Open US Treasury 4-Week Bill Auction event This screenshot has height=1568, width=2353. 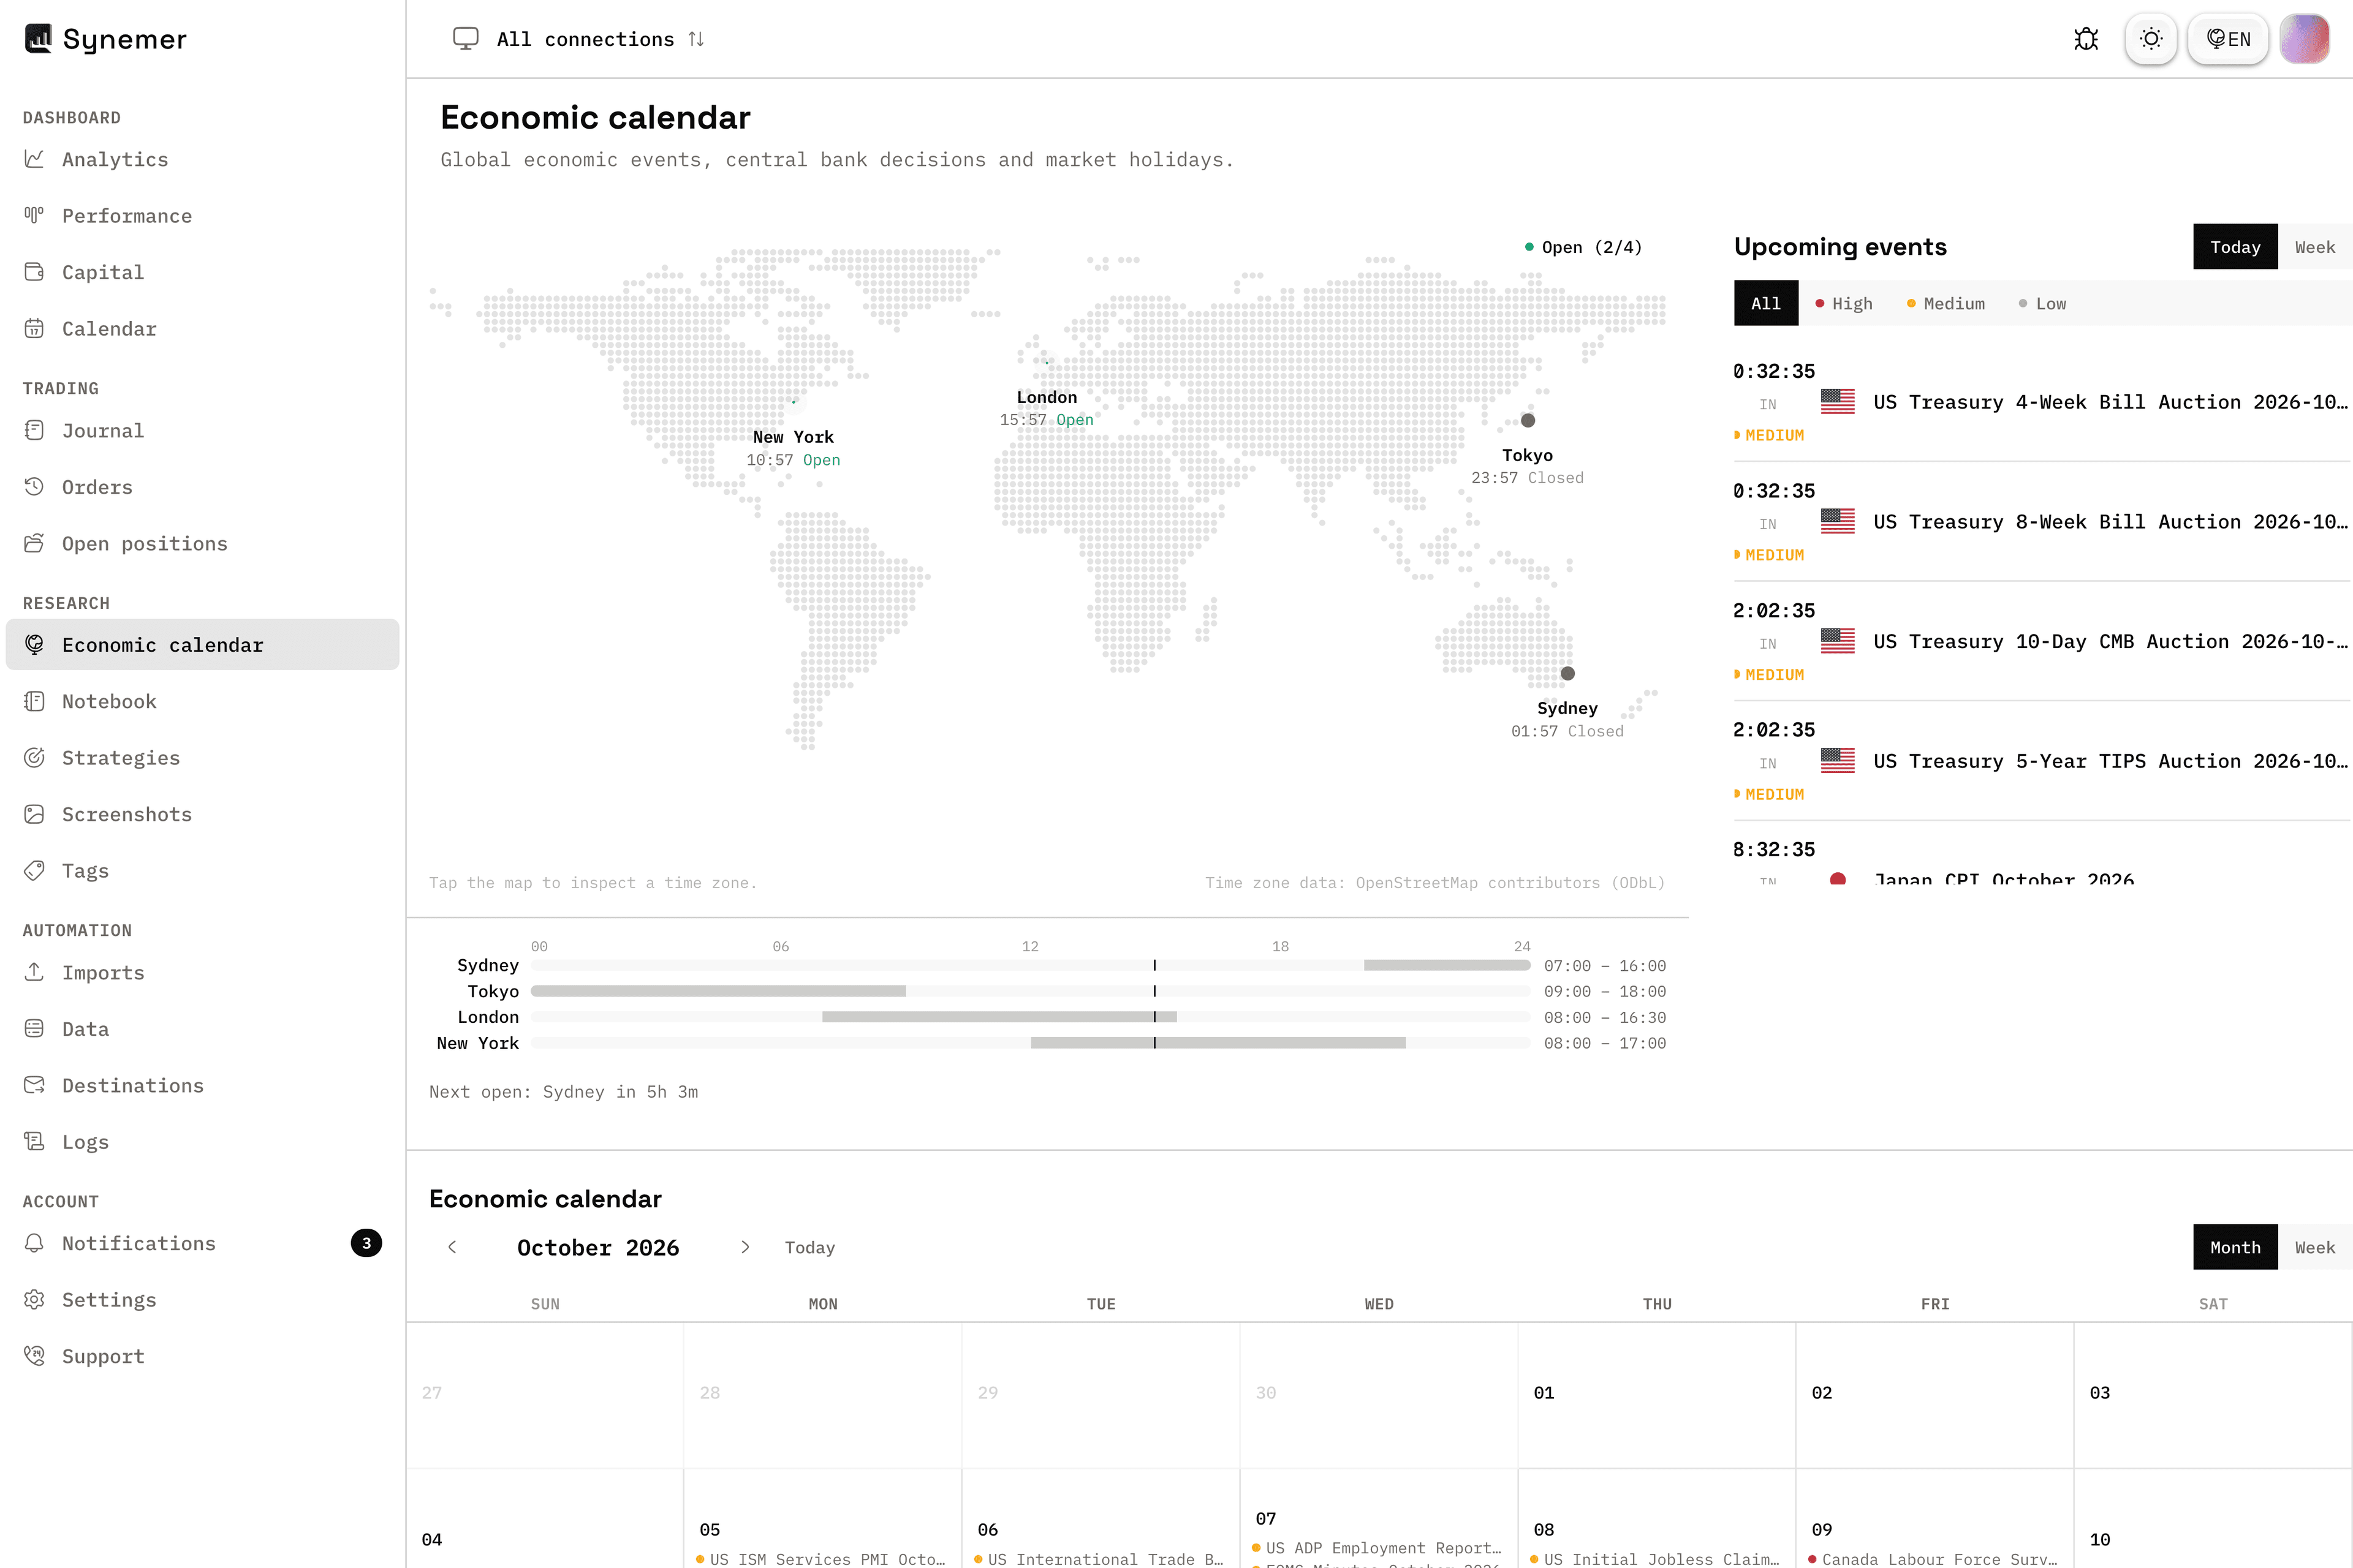coord(2041,402)
